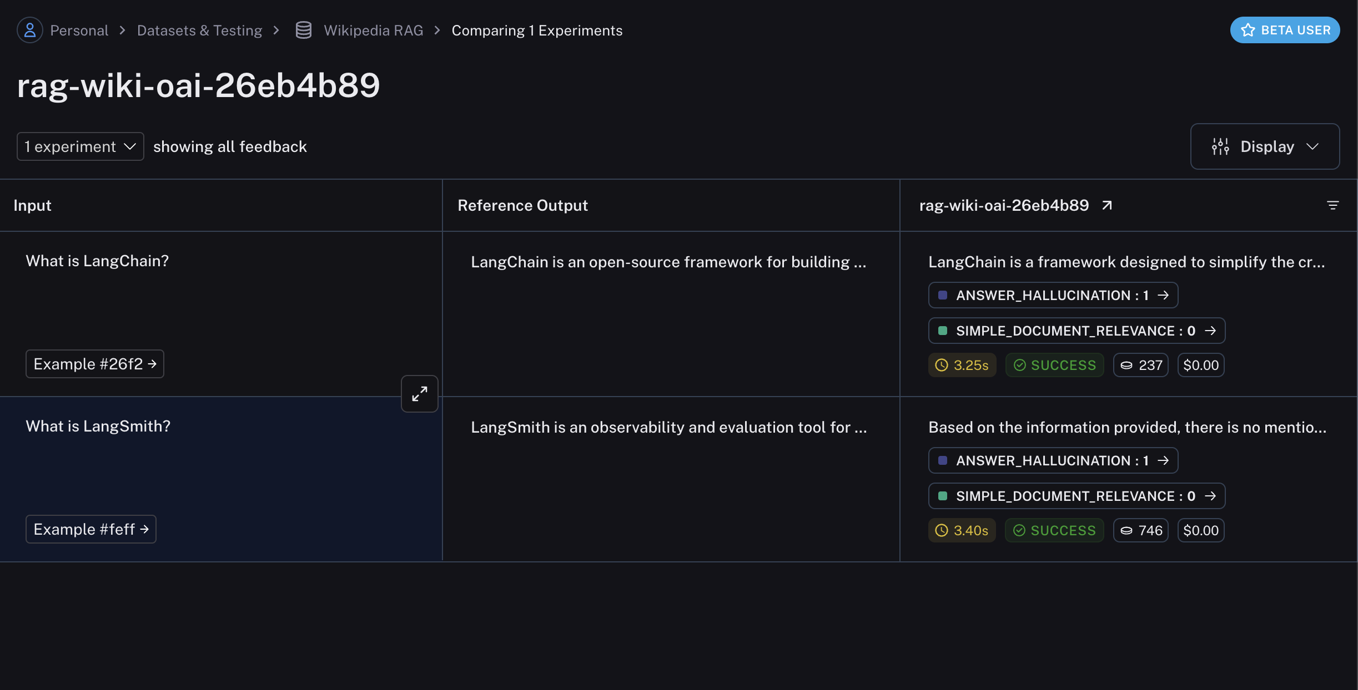
Task: Click the 746 tokens badge
Action: click(1141, 530)
